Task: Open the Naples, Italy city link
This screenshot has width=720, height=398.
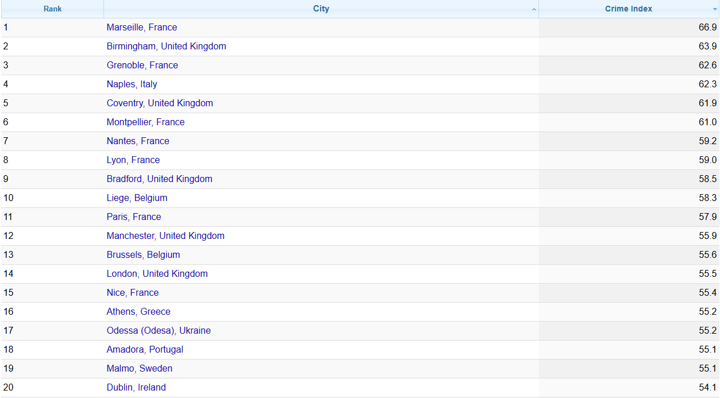Action: (x=132, y=84)
